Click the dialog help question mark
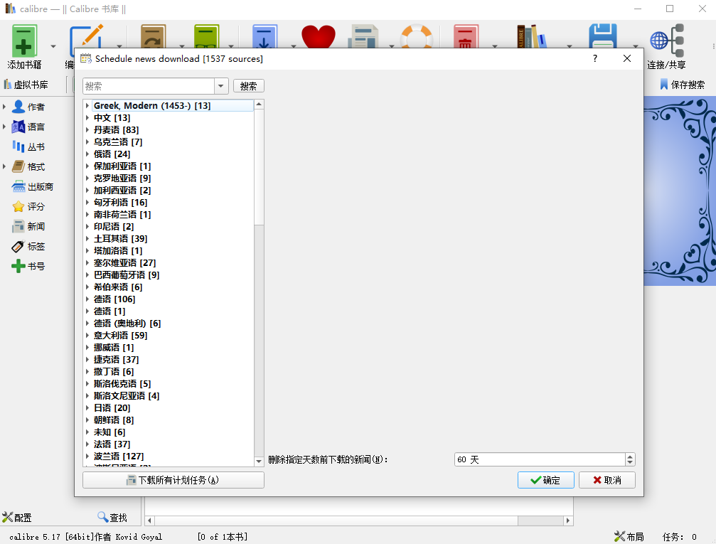The height and width of the screenshot is (544, 716). point(595,58)
